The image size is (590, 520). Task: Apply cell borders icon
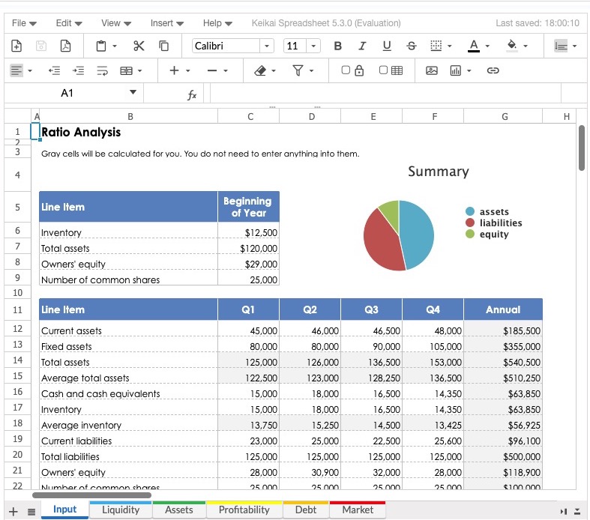click(436, 46)
